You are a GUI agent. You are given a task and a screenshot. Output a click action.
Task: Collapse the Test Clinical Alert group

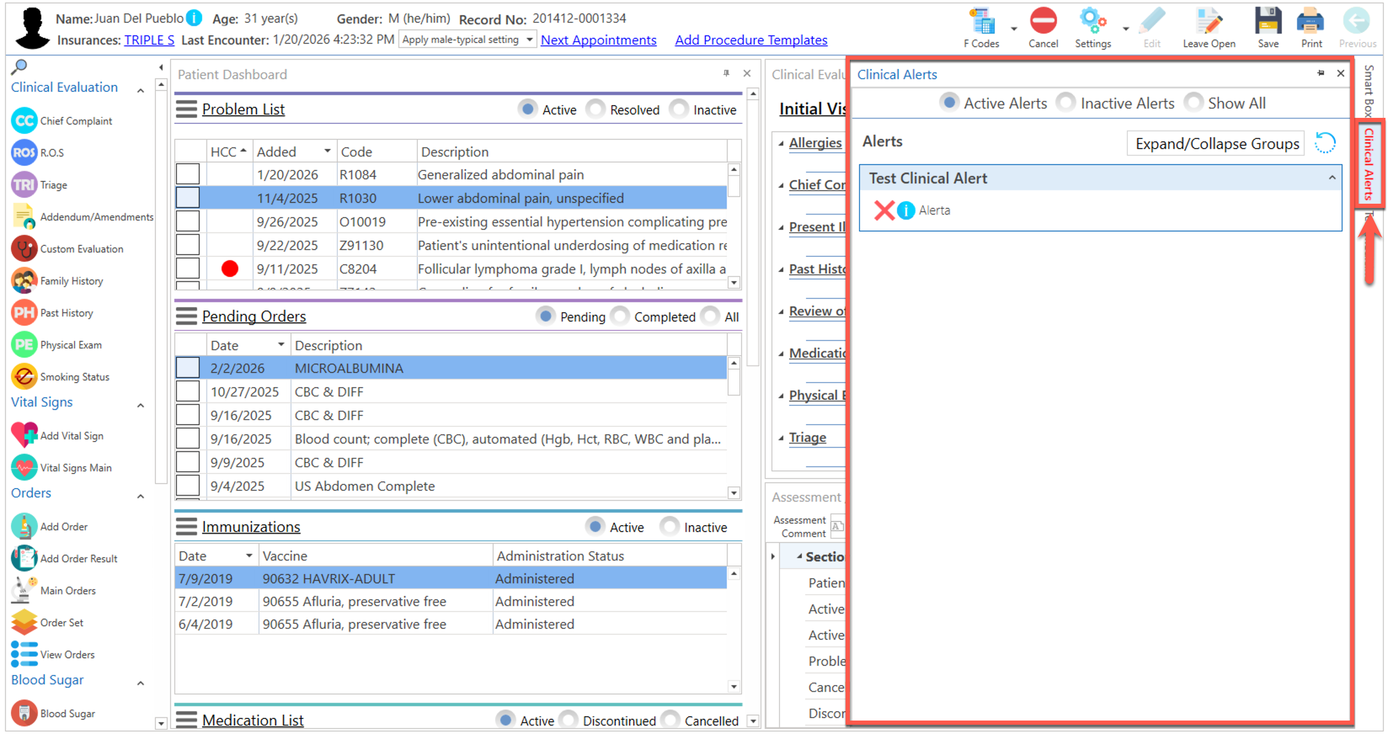(x=1332, y=178)
